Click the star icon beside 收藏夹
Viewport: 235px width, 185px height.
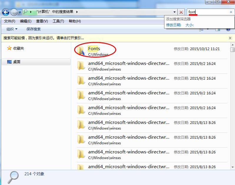coord(9,48)
